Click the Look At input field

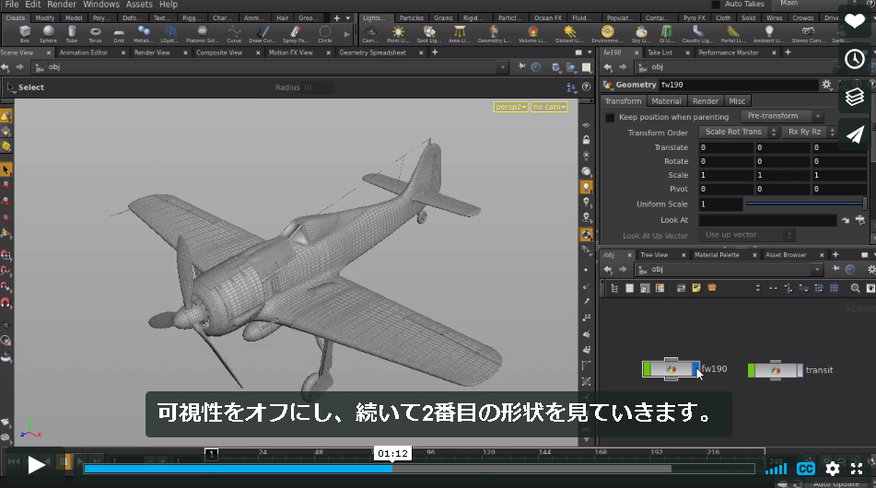pos(767,221)
